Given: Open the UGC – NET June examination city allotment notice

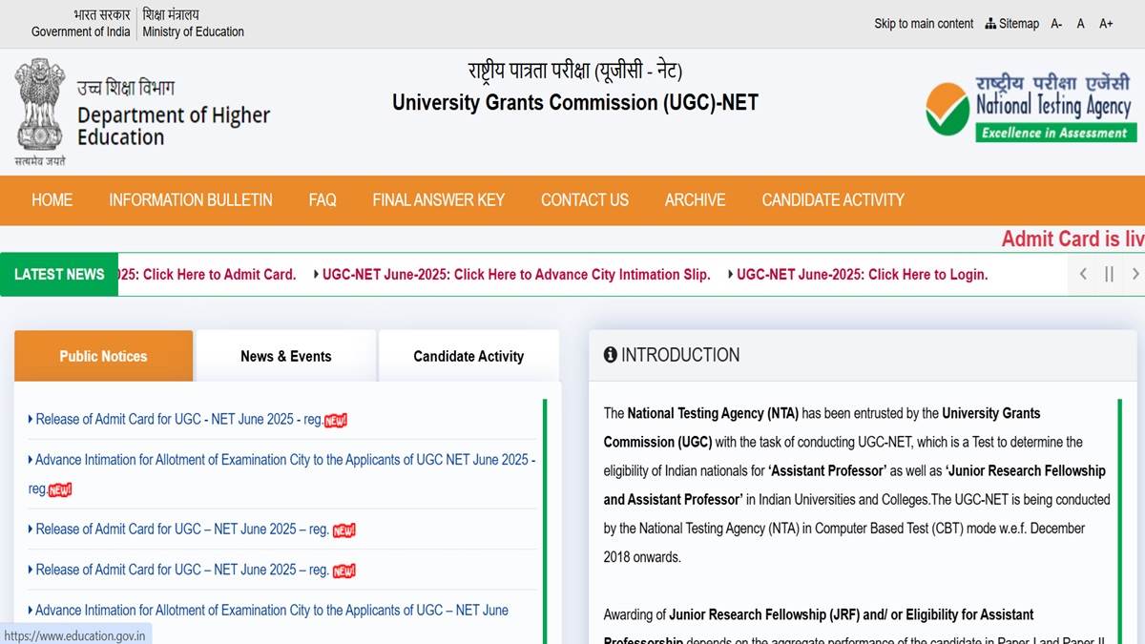Looking at the screenshot, I should [272, 610].
